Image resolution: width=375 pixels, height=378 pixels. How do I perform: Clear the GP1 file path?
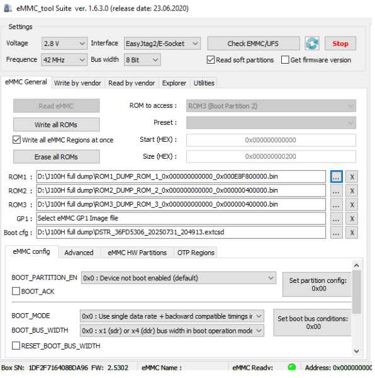click(352, 219)
